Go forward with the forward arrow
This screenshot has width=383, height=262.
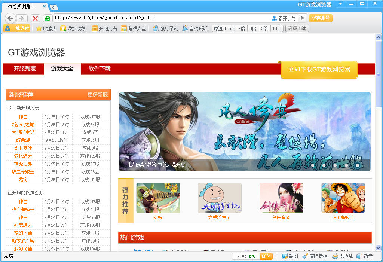(x=21, y=18)
